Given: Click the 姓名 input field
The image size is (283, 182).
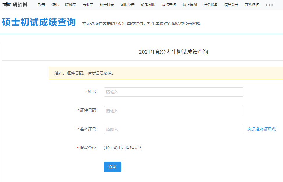Looking at the screenshot, I should tap(173, 92).
